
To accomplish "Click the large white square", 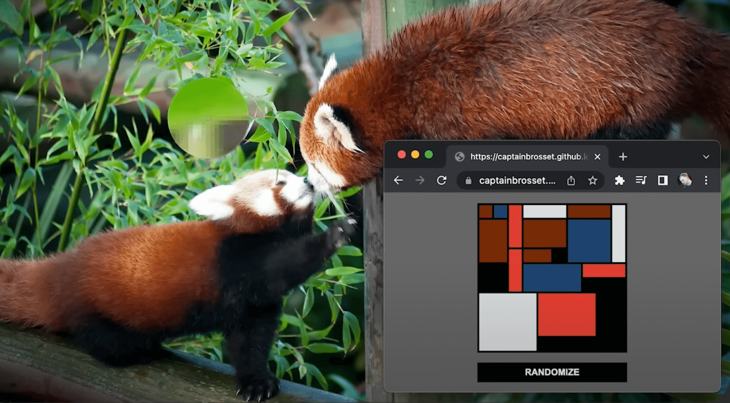I will 507,322.
